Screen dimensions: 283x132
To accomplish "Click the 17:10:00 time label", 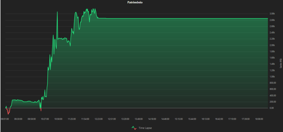I will pos(232,119).
